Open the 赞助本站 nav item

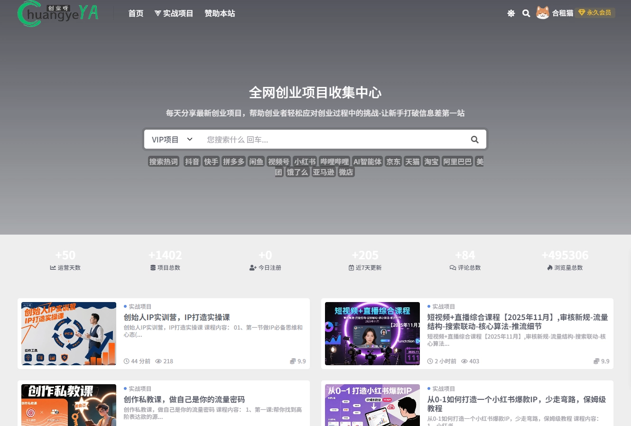tap(220, 13)
